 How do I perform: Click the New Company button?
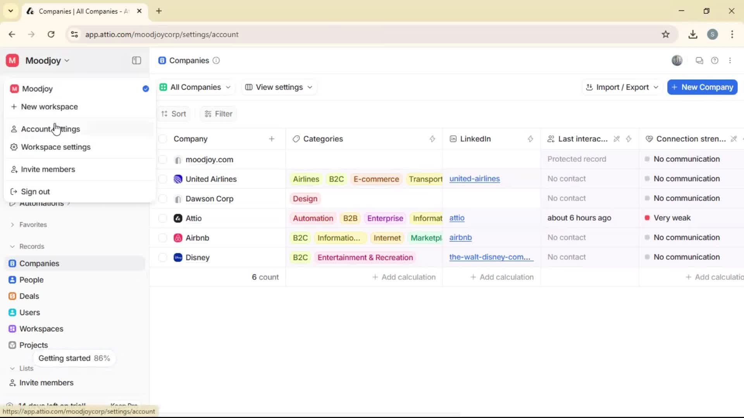(702, 87)
